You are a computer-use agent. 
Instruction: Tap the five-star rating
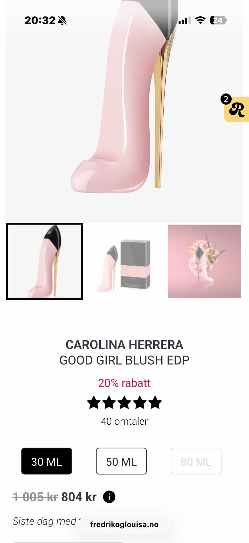click(x=124, y=403)
